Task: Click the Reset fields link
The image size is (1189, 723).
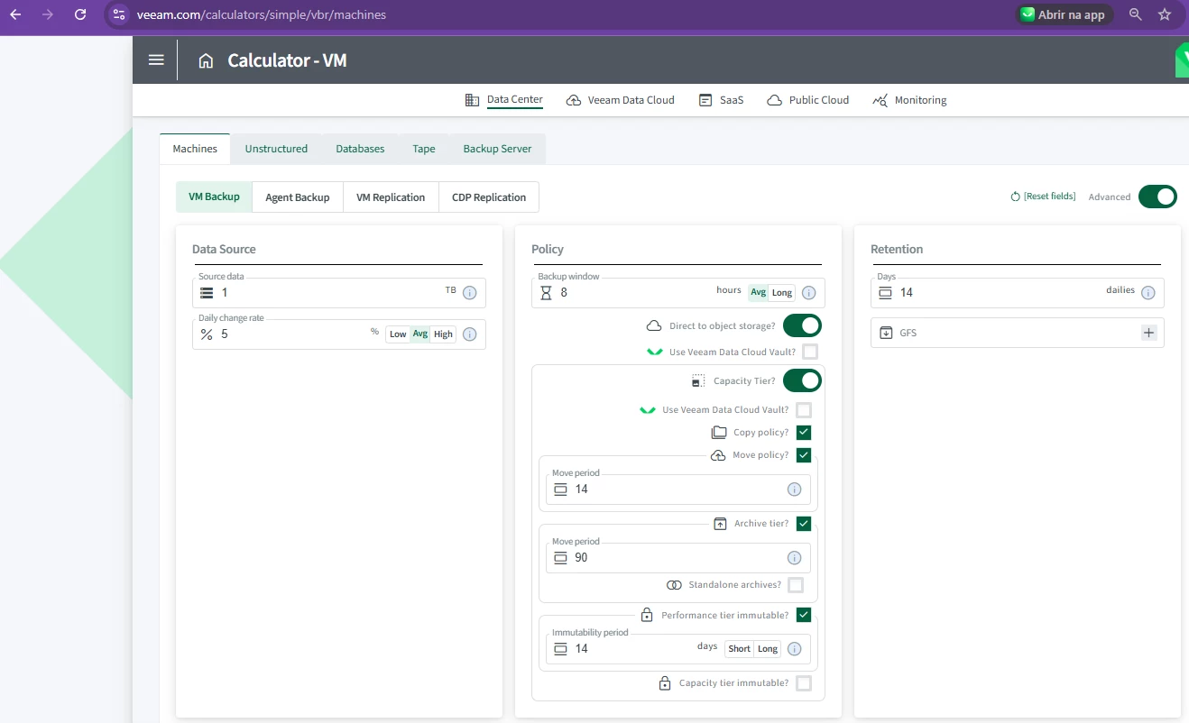Action: [1049, 197]
